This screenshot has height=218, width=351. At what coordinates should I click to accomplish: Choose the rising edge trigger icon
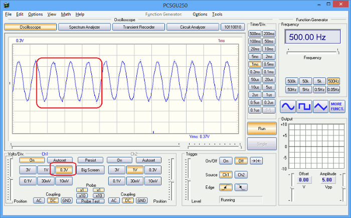226,187
